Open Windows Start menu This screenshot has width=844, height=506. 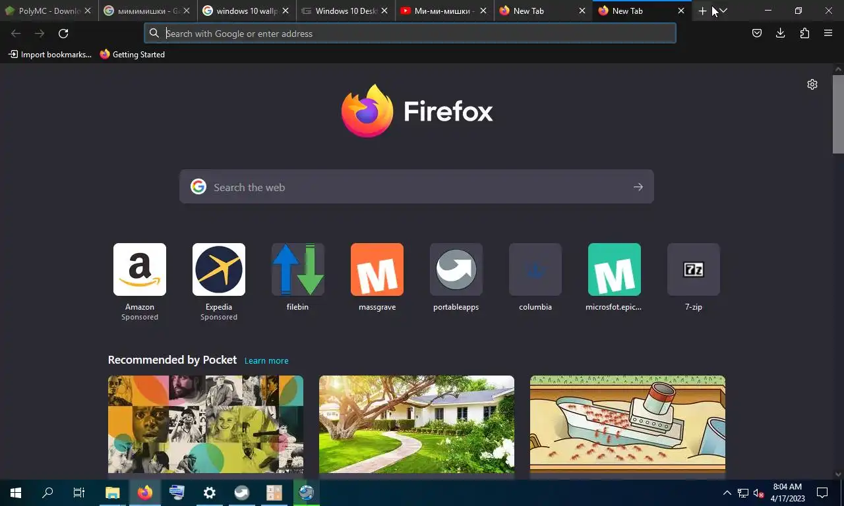[x=16, y=493]
